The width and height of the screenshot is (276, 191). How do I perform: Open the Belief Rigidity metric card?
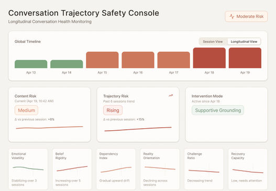click(x=72, y=169)
